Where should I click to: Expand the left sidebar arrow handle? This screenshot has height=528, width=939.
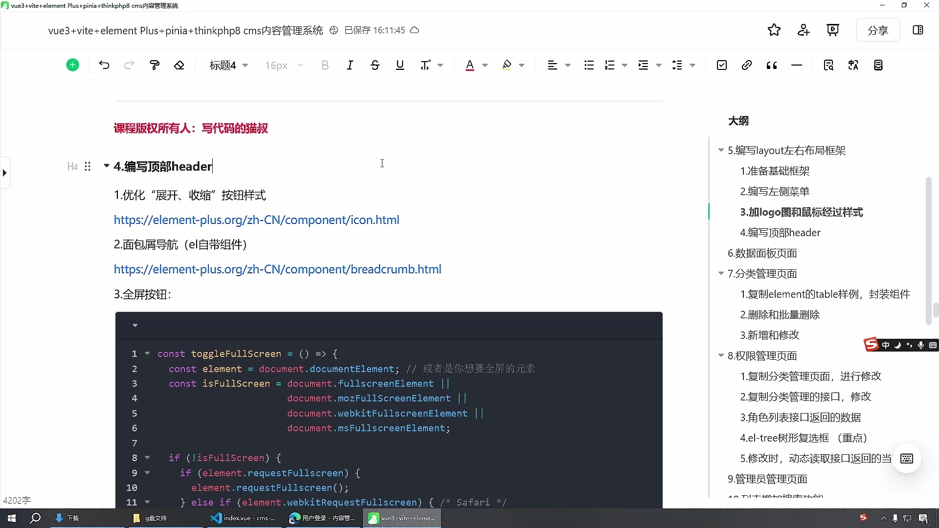(4, 173)
